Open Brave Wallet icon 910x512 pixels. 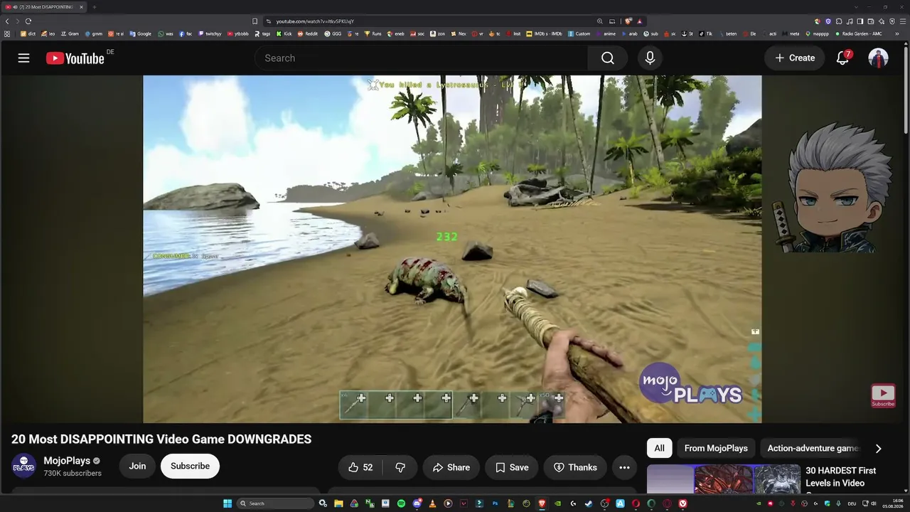(870, 21)
